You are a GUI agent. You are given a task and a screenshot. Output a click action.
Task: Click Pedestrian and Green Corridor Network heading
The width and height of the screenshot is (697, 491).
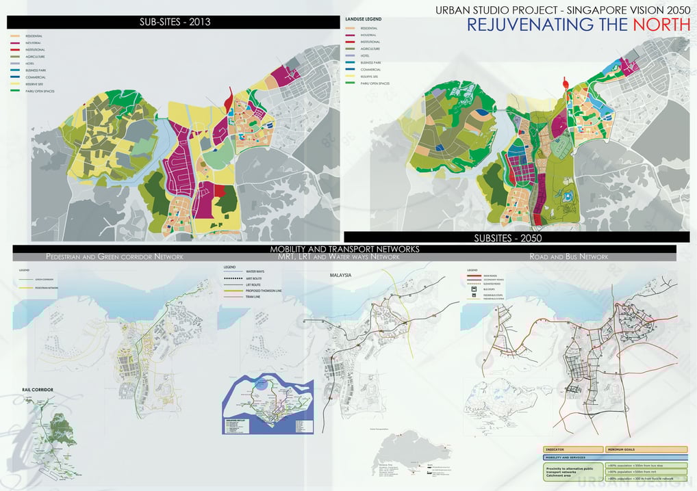(114, 256)
